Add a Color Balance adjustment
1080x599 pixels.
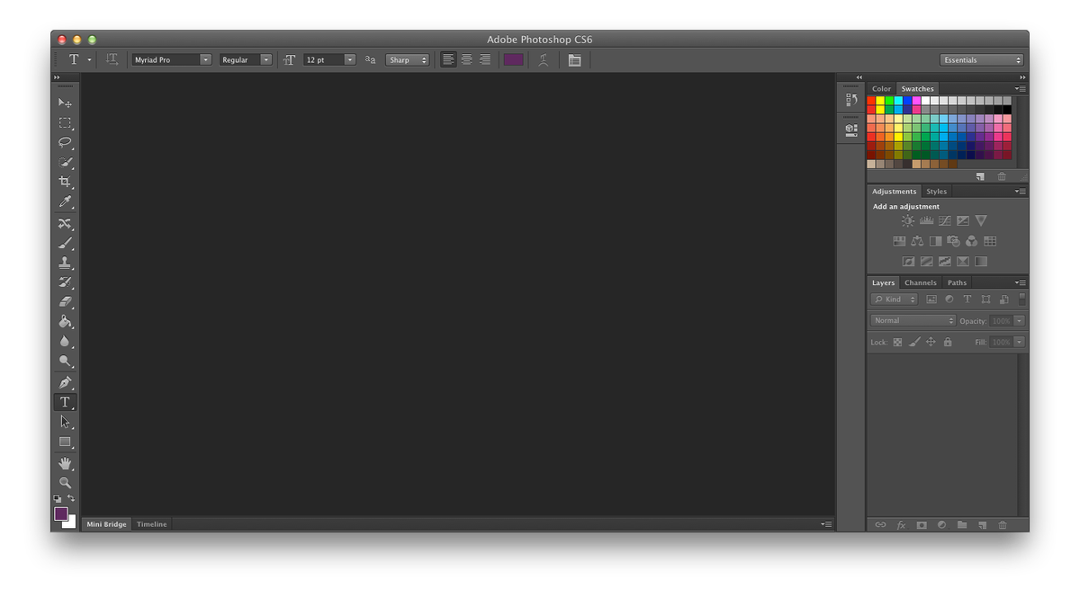[916, 241]
